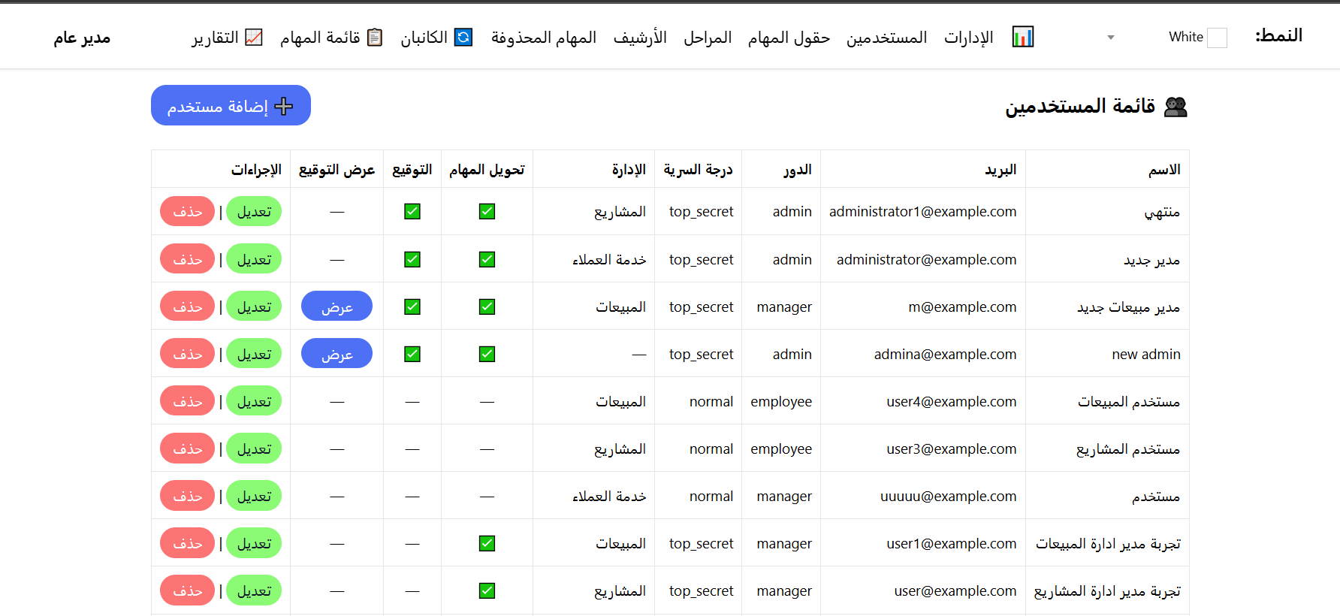
Task: Toggle task transfer checkbox for administrator@example.com
Action: [487, 259]
